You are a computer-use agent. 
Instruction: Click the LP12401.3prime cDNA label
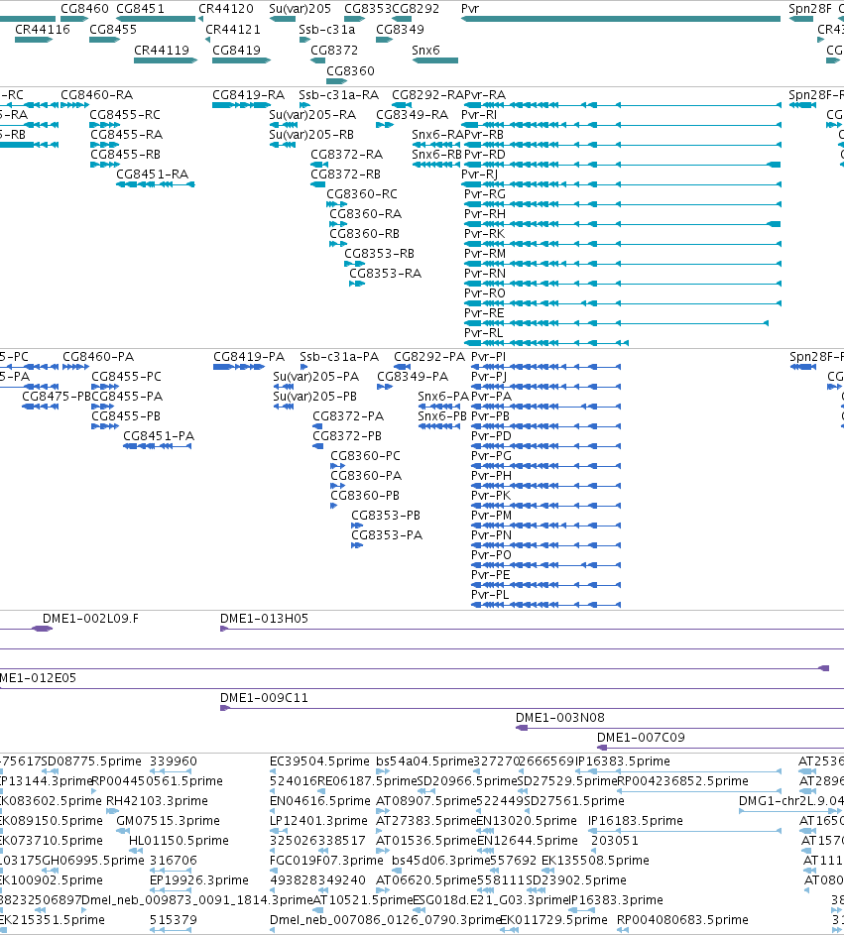coord(318,821)
